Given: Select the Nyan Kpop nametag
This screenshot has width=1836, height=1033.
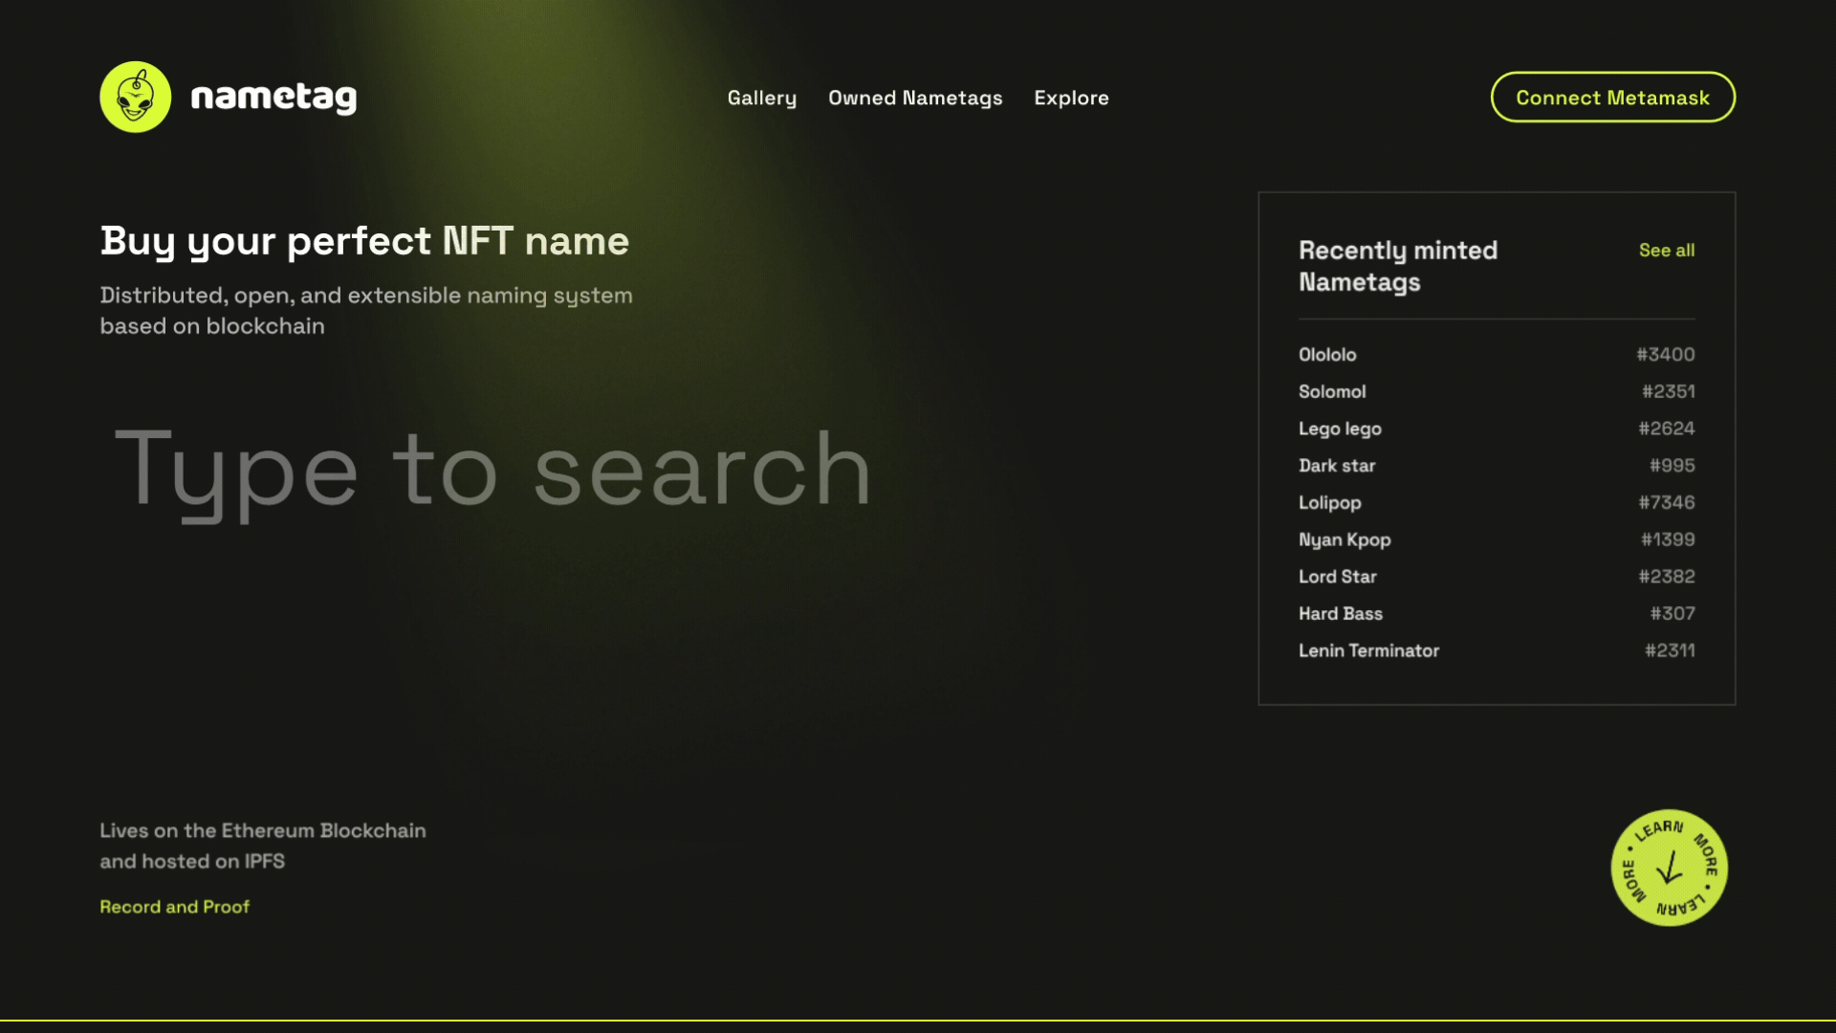Looking at the screenshot, I should 1344,539.
